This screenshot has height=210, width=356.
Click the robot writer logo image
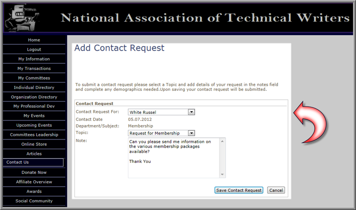point(22,18)
